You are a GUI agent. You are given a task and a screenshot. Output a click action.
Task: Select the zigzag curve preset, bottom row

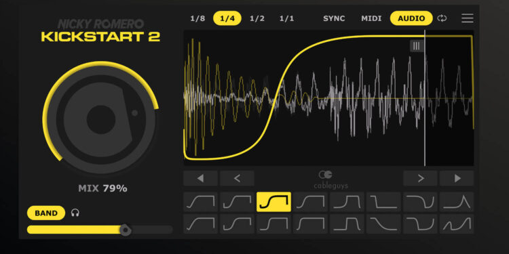(x=457, y=224)
